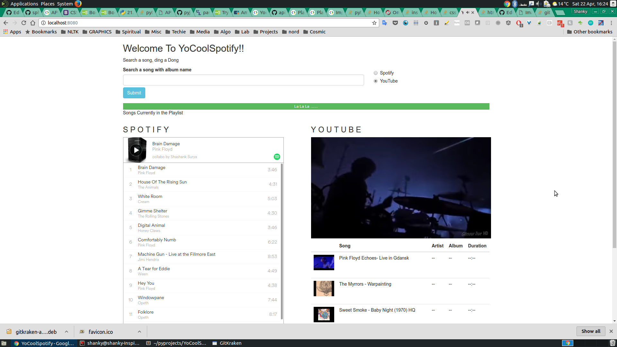
Task: Open the weather indicator showing 14 °C
Action: [560, 4]
